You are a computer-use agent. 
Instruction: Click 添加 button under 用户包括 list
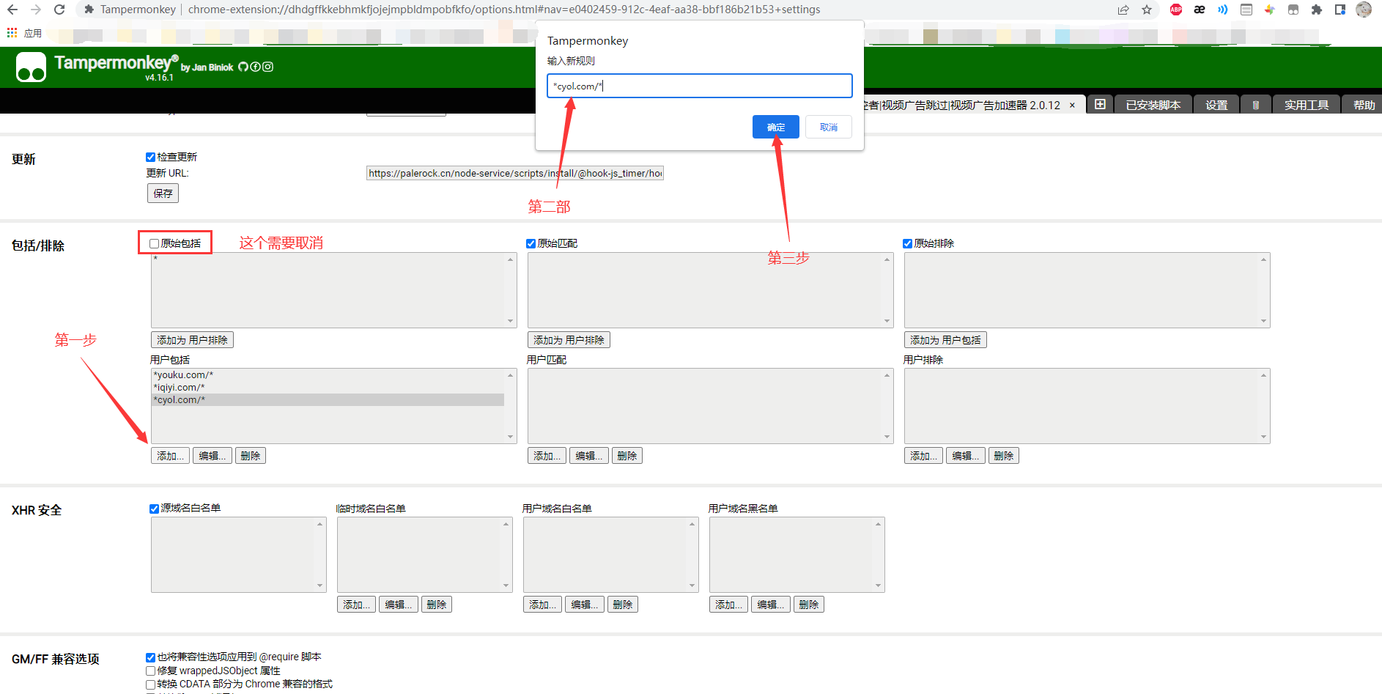pyautogui.click(x=170, y=456)
